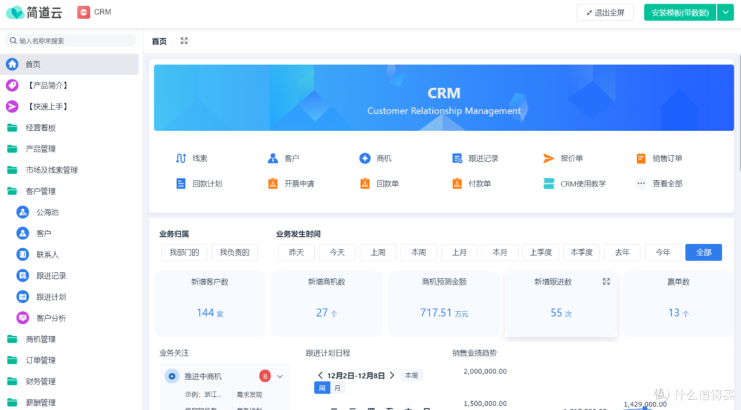Select the 上月 time filter

pos(459,252)
